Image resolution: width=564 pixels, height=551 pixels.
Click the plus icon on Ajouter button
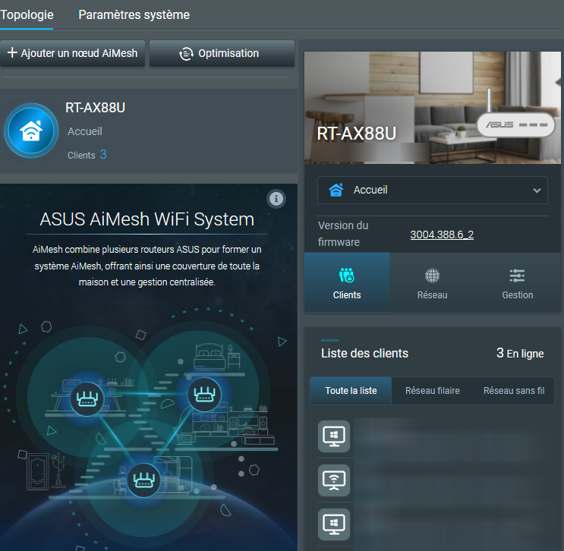[12, 52]
